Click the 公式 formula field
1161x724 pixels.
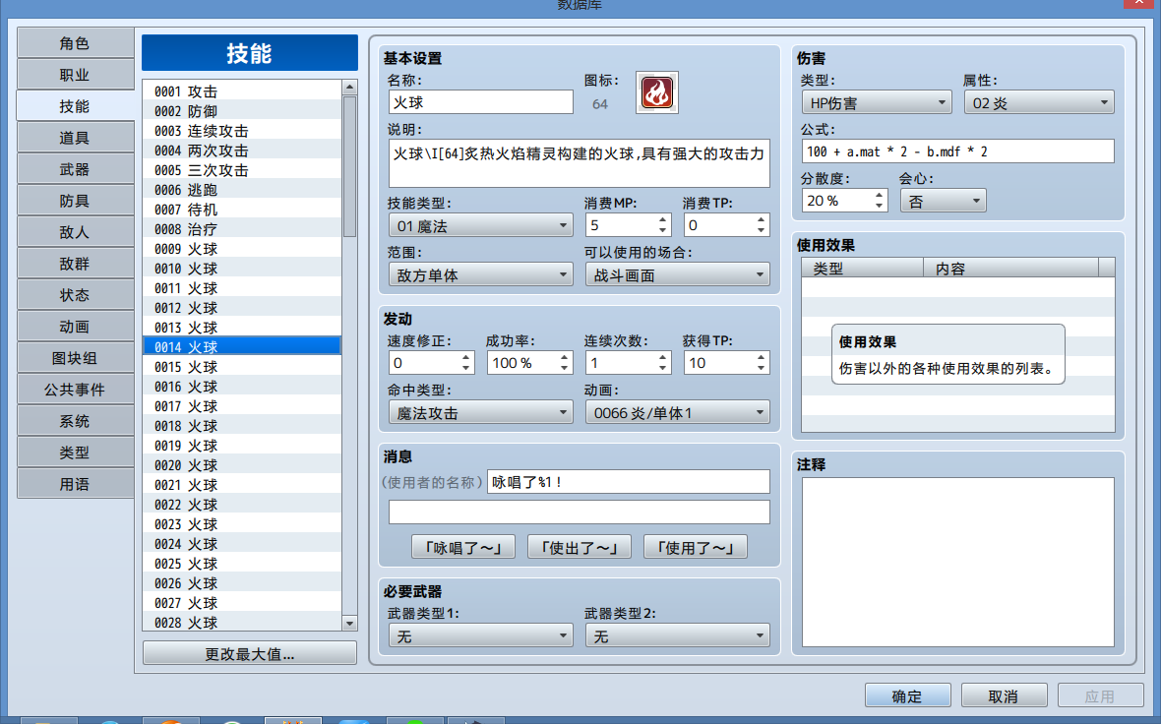pos(957,151)
